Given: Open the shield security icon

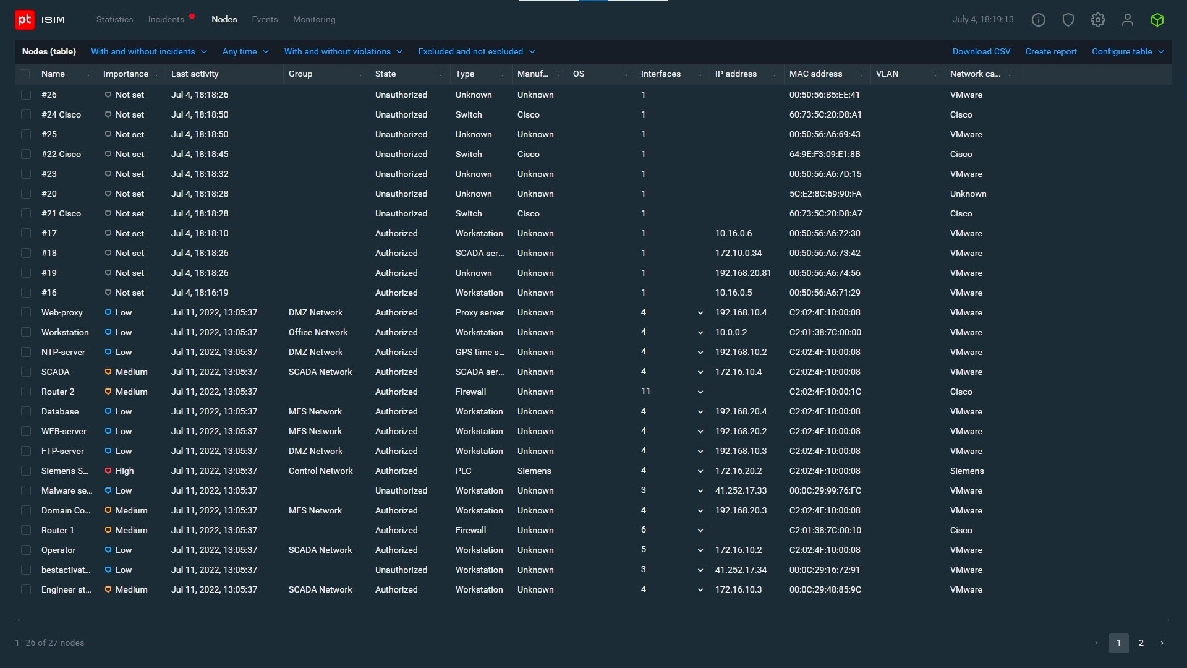Looking at the screenshot, I should [x=1068, y=20].
